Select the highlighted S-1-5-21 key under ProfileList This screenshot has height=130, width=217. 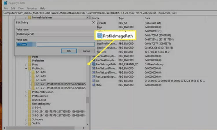60,84
